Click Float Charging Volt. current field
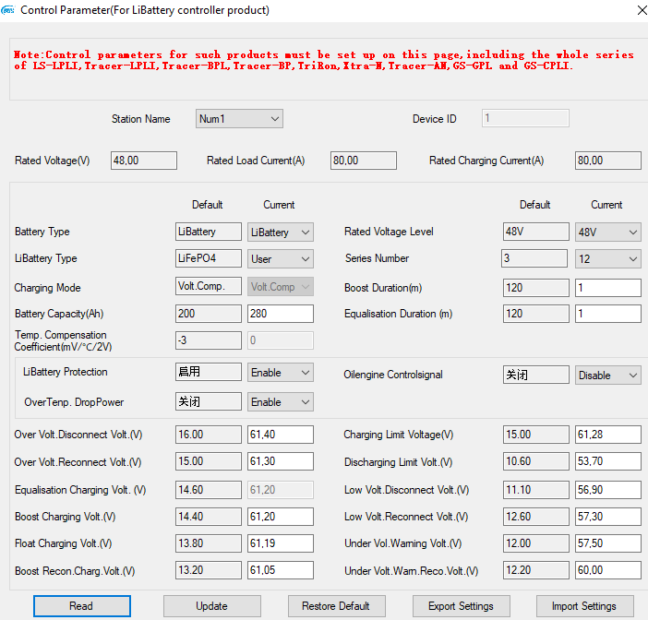Screen dimensions: 648x620 point(281,543)
